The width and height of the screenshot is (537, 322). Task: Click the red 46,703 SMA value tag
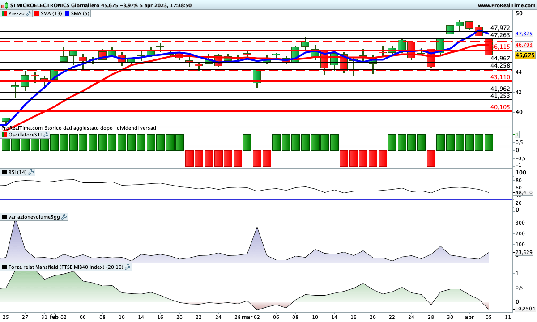[x=524, y=45]
